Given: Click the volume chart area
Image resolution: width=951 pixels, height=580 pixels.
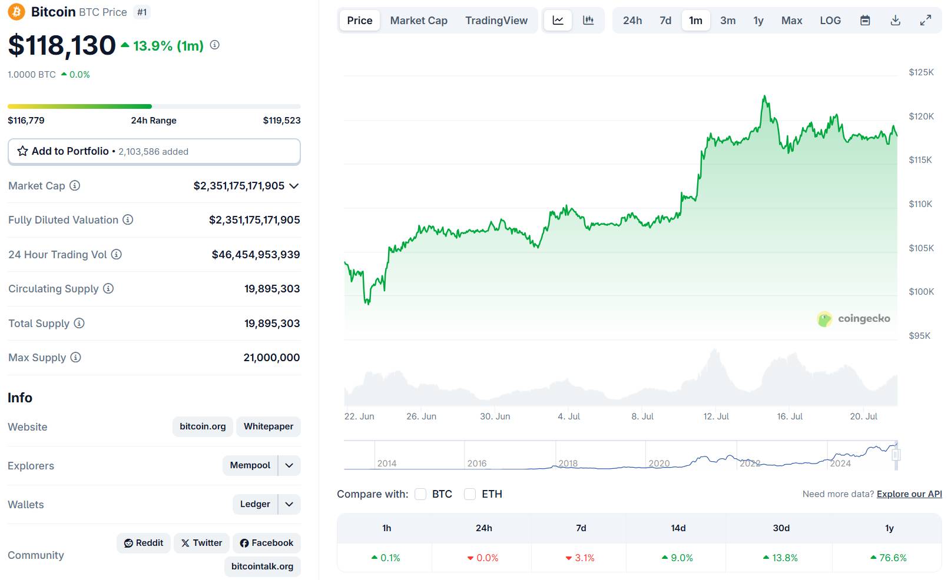Looking at the screenshot, I should point(621,376).
